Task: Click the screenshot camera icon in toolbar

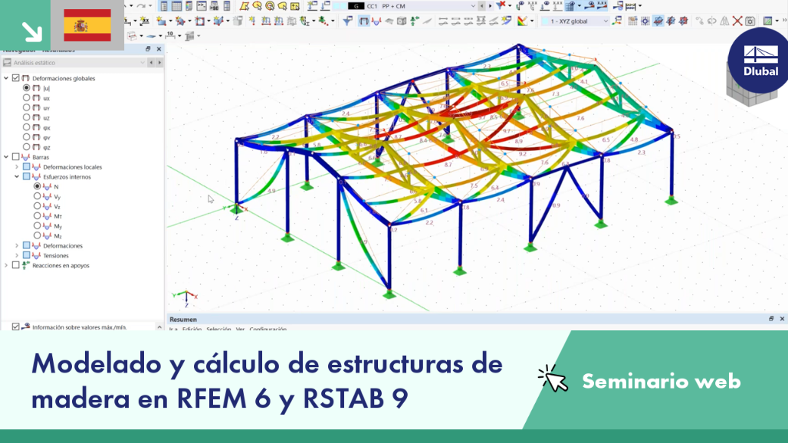Action: click(x=750, y=21)
